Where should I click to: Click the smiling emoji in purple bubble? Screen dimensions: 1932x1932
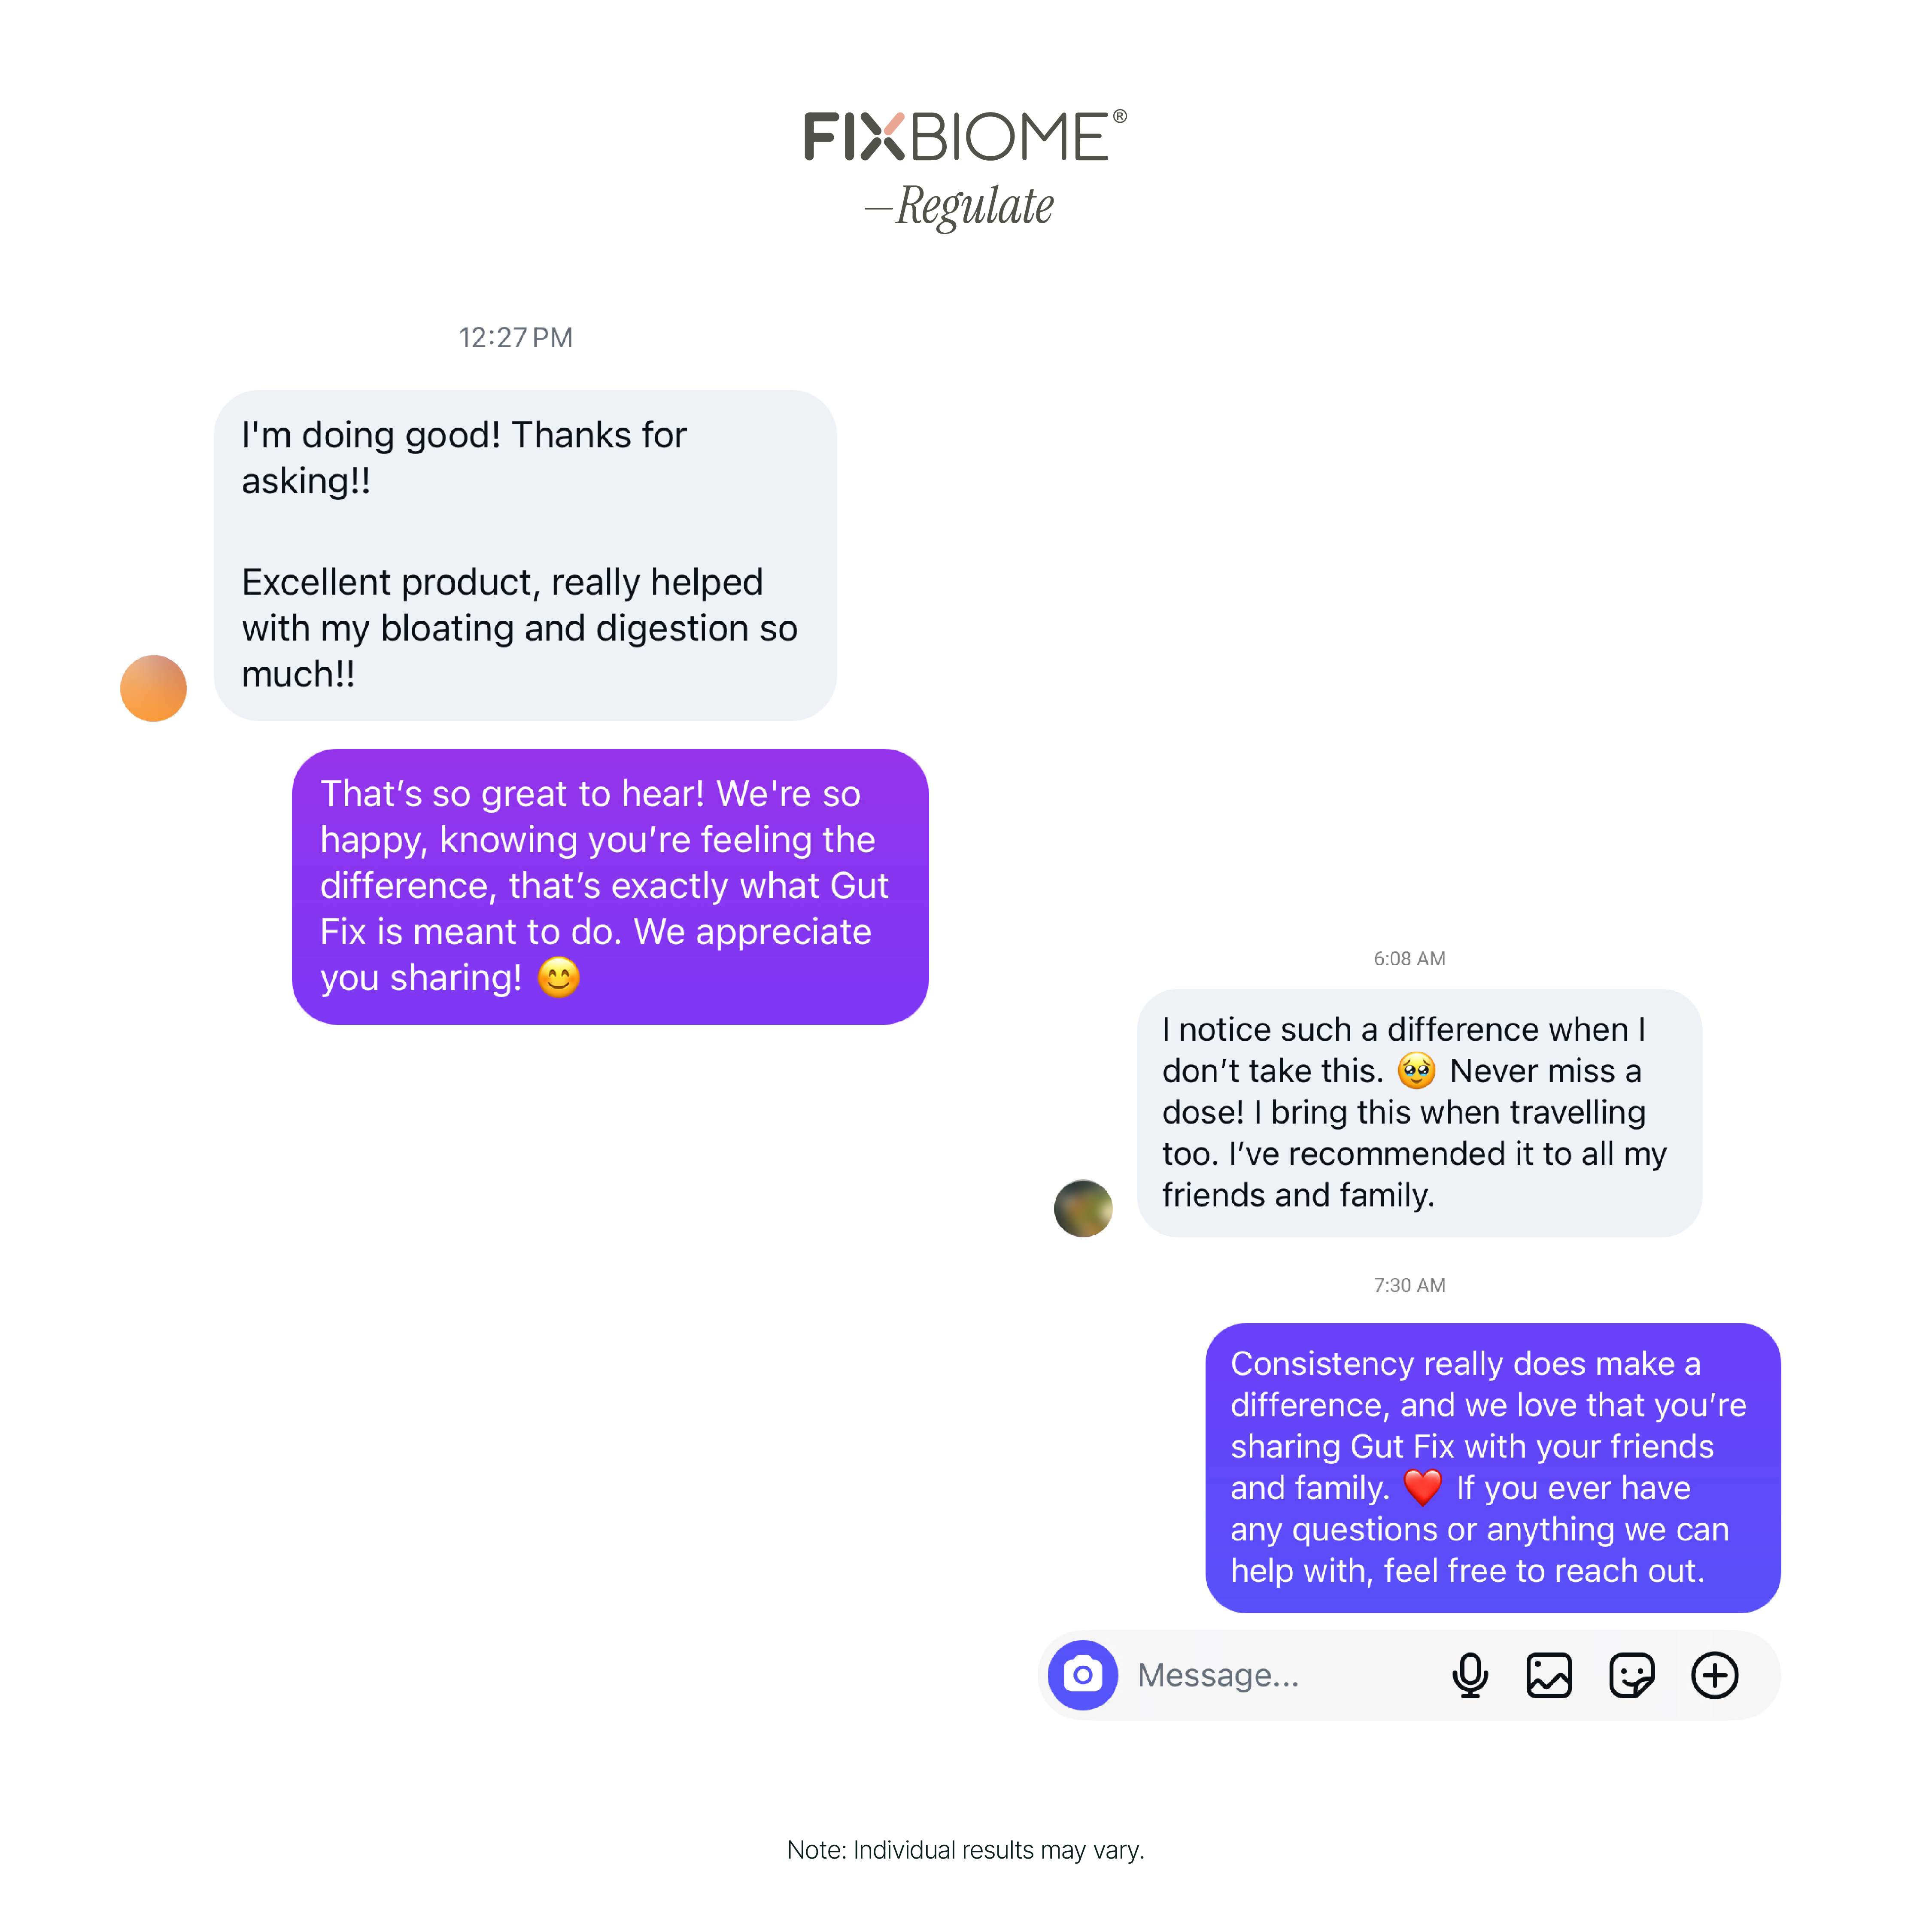[x=558, y=978]
